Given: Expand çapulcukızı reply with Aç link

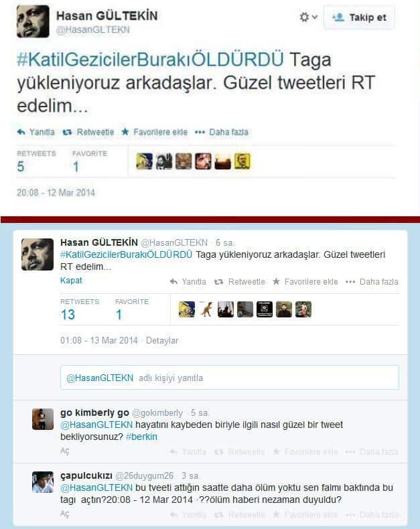Looking at the screenshot, I should coord(65,514).
